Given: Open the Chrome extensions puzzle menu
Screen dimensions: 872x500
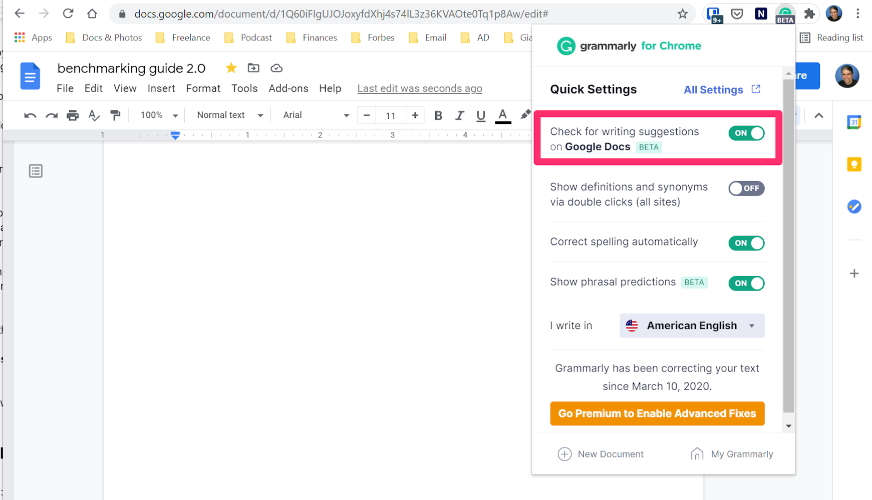Looking at the screenshot, I should coord(809,13).
